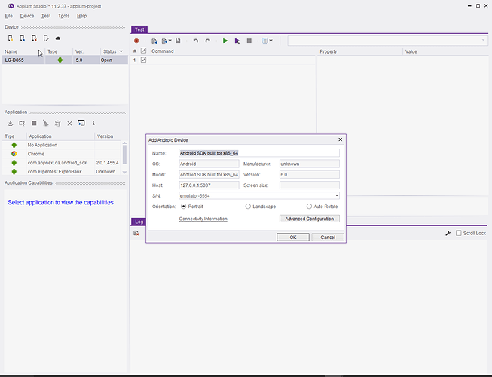Open the Device menu in menu bar

click(27, 15)
